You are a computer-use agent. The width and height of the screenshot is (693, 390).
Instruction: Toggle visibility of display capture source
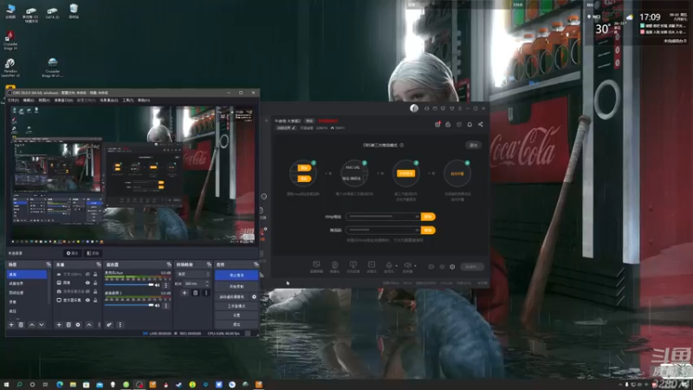pyautogui.click(x=87, y=300)
